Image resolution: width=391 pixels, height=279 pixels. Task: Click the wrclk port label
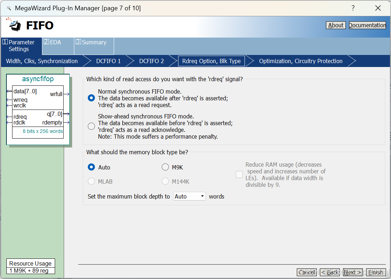coord(20,105)
